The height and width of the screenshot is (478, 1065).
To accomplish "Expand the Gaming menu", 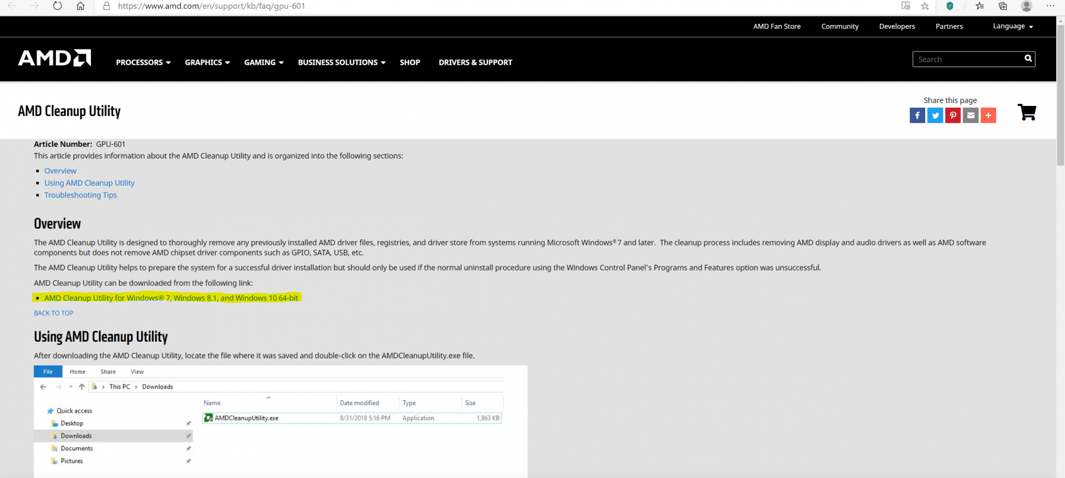I will click(264, 63).
